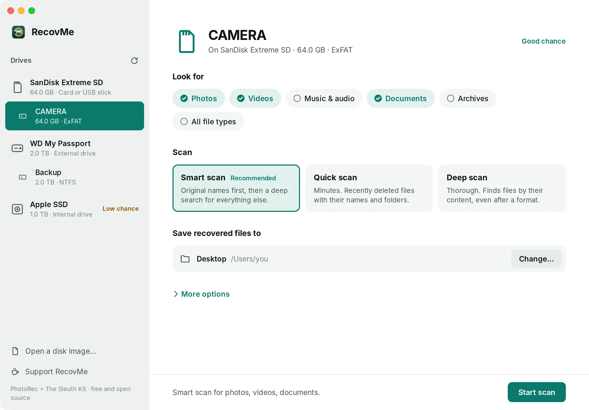
Task: Select the Smart scan mode
Action: [236, 188]
